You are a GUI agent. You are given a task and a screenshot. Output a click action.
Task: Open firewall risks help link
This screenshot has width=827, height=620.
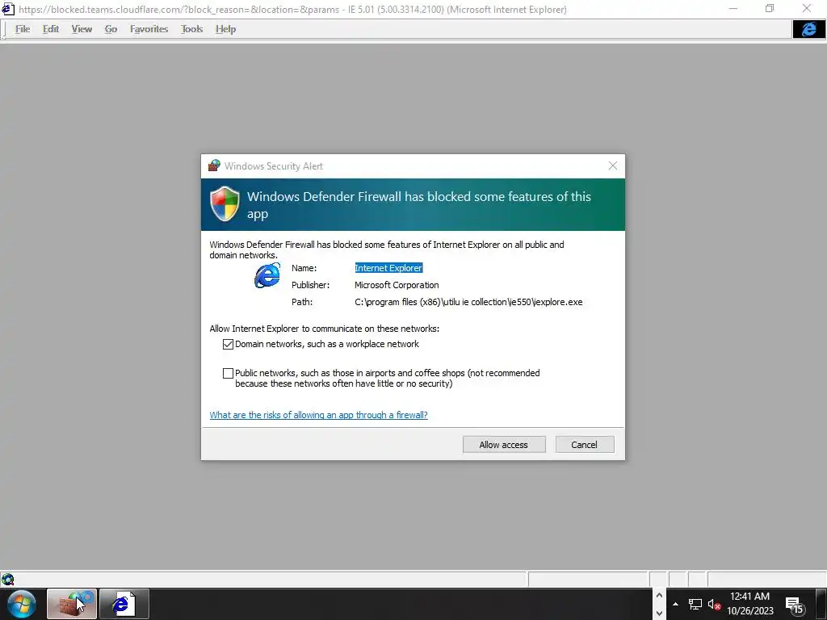pos(318,415)
